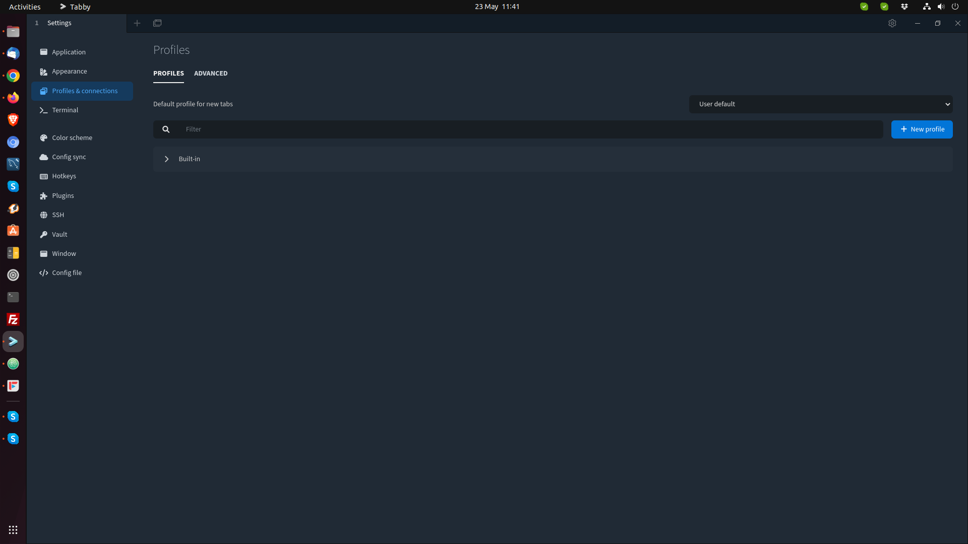
Task: Select Profiles & connections in sidebar
Action: pyautogui.click(x=82, y=91)
